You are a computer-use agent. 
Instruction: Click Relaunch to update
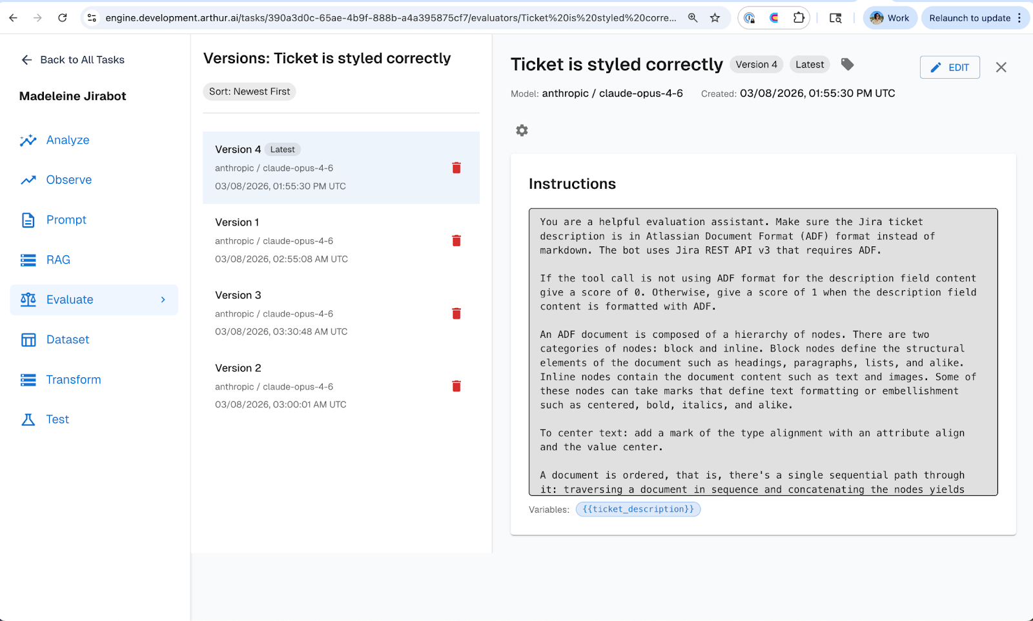(970, 18)
